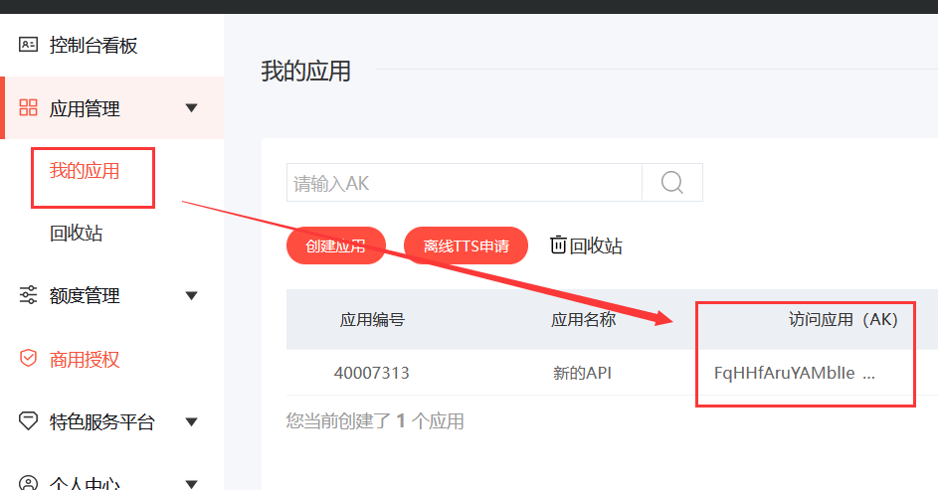Click the 访问应用（AK）column header
Viewport: 938px width, 490px height.
tap(843, 320)
